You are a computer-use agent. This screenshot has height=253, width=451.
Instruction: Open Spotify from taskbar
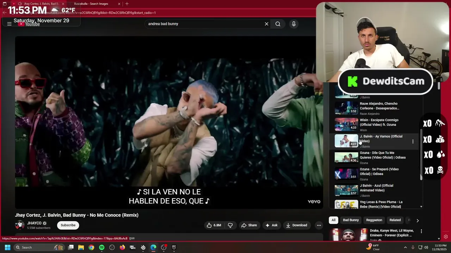coord(101,247)
